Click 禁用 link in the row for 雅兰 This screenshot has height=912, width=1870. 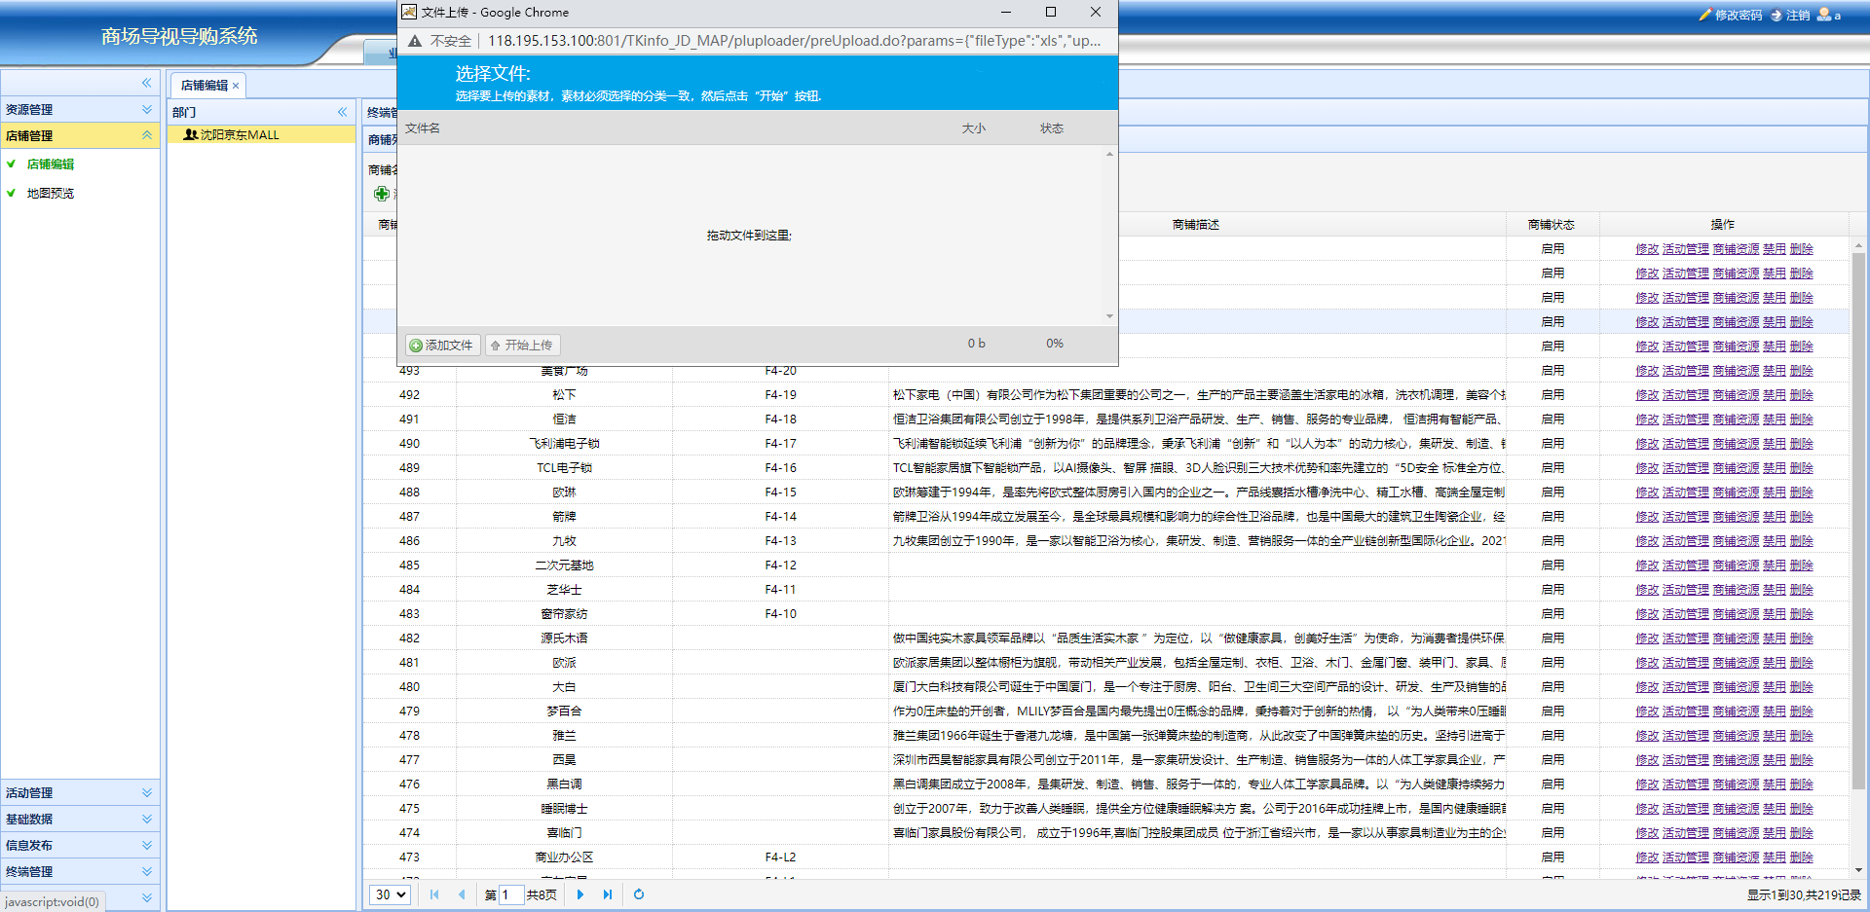coord(1775,736)
